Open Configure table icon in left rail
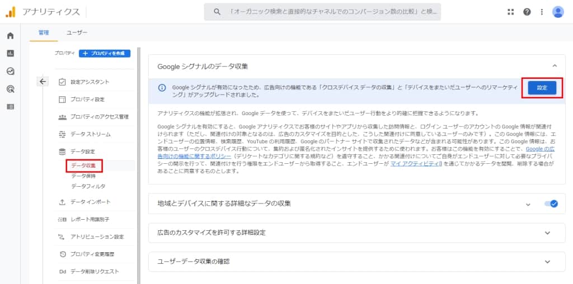 pyautogui.click(x=10, y=107)
